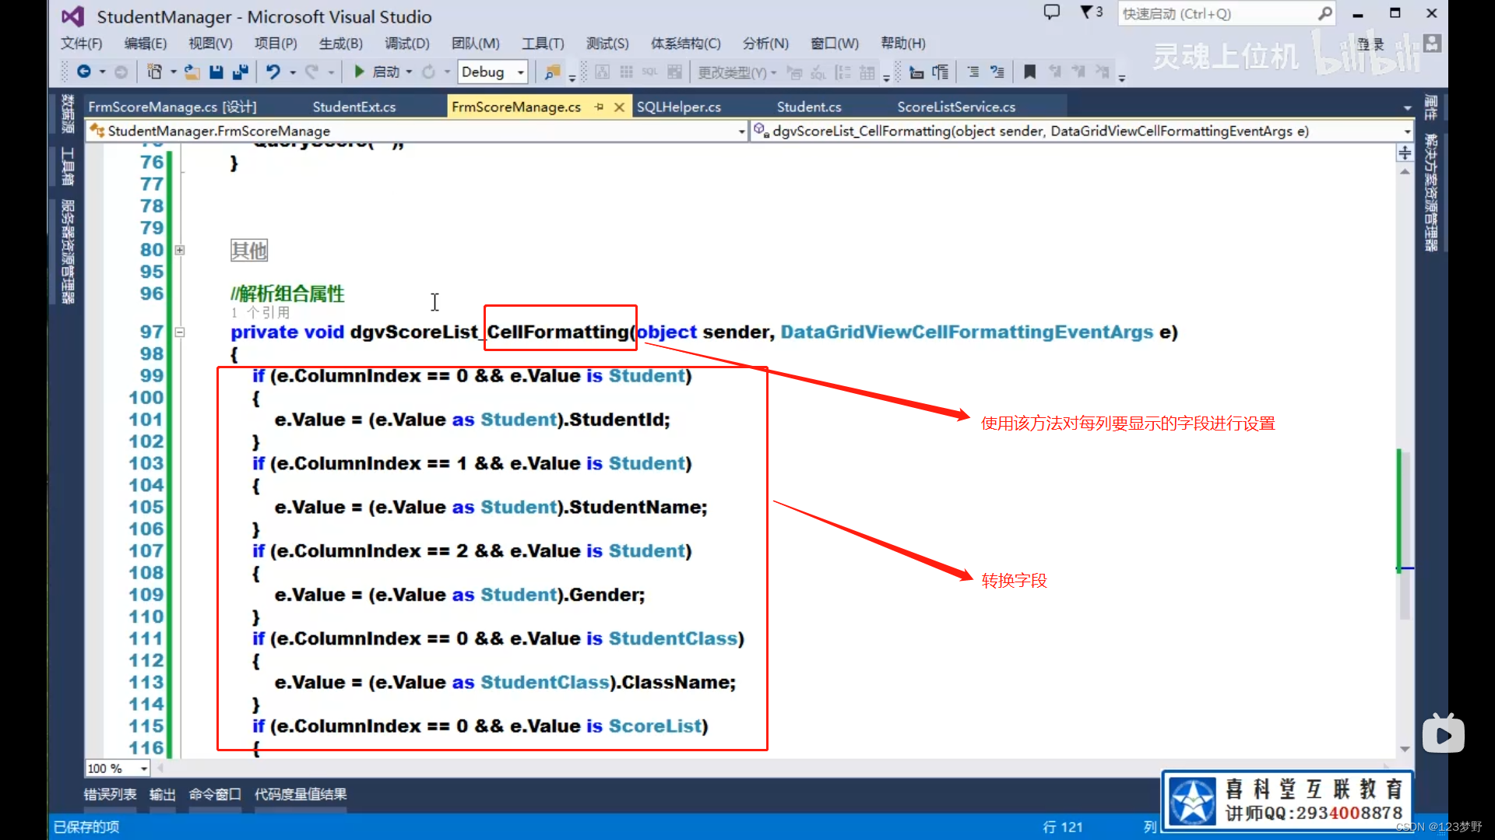Collapse the dgvScoreList_CellFormatting method at line 97
The height and width of the screenshot is (840, 1495).
[x=180, y=332]
